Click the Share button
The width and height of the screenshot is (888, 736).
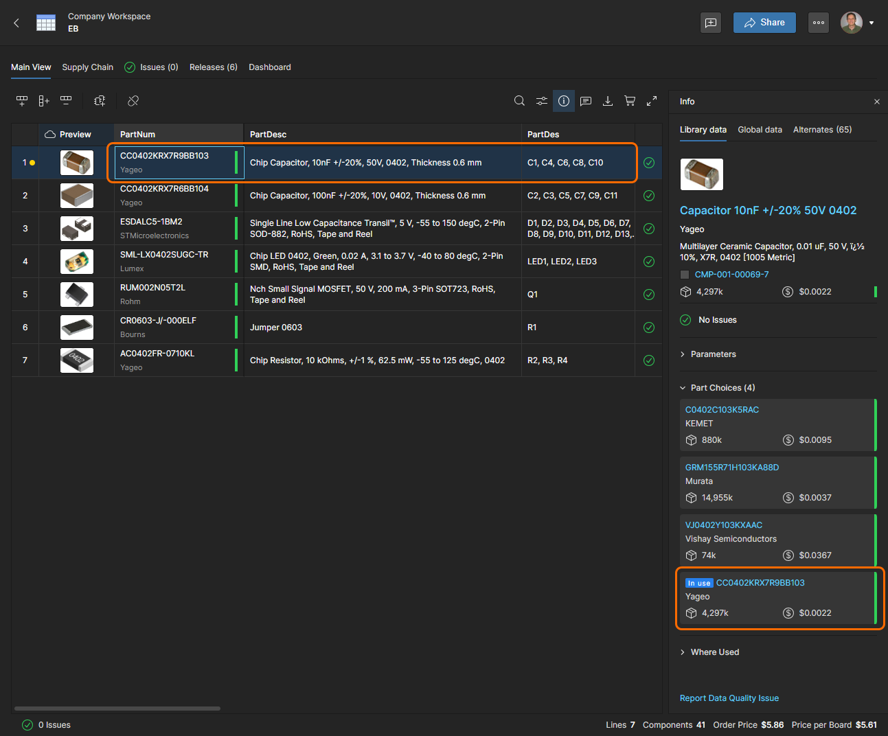coord(764,23)
